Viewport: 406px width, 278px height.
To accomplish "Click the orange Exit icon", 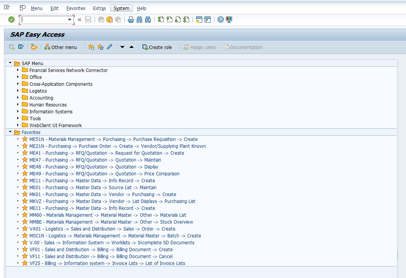I will click(110, 20).
